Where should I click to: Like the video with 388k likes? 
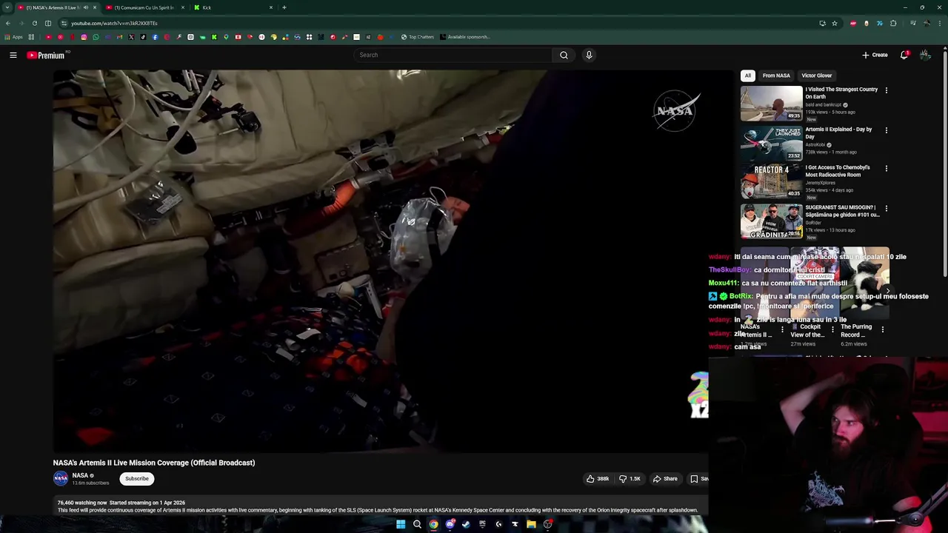coord(597,479)
